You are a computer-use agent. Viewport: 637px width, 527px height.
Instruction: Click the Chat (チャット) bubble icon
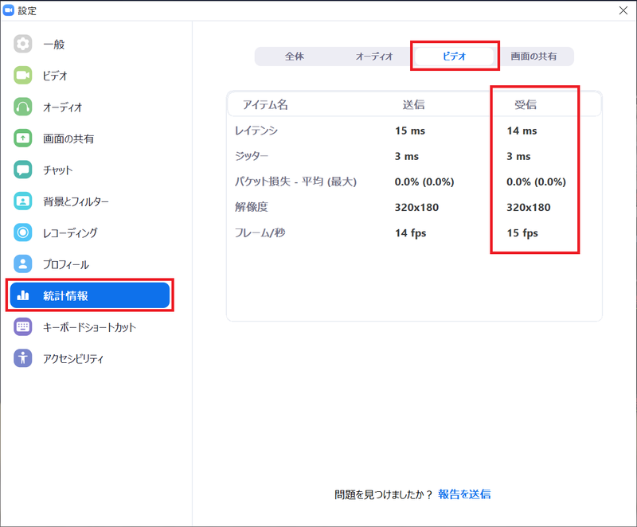23,170
